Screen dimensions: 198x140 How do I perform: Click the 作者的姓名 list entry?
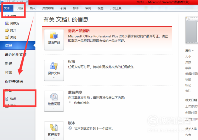point(82,103)
